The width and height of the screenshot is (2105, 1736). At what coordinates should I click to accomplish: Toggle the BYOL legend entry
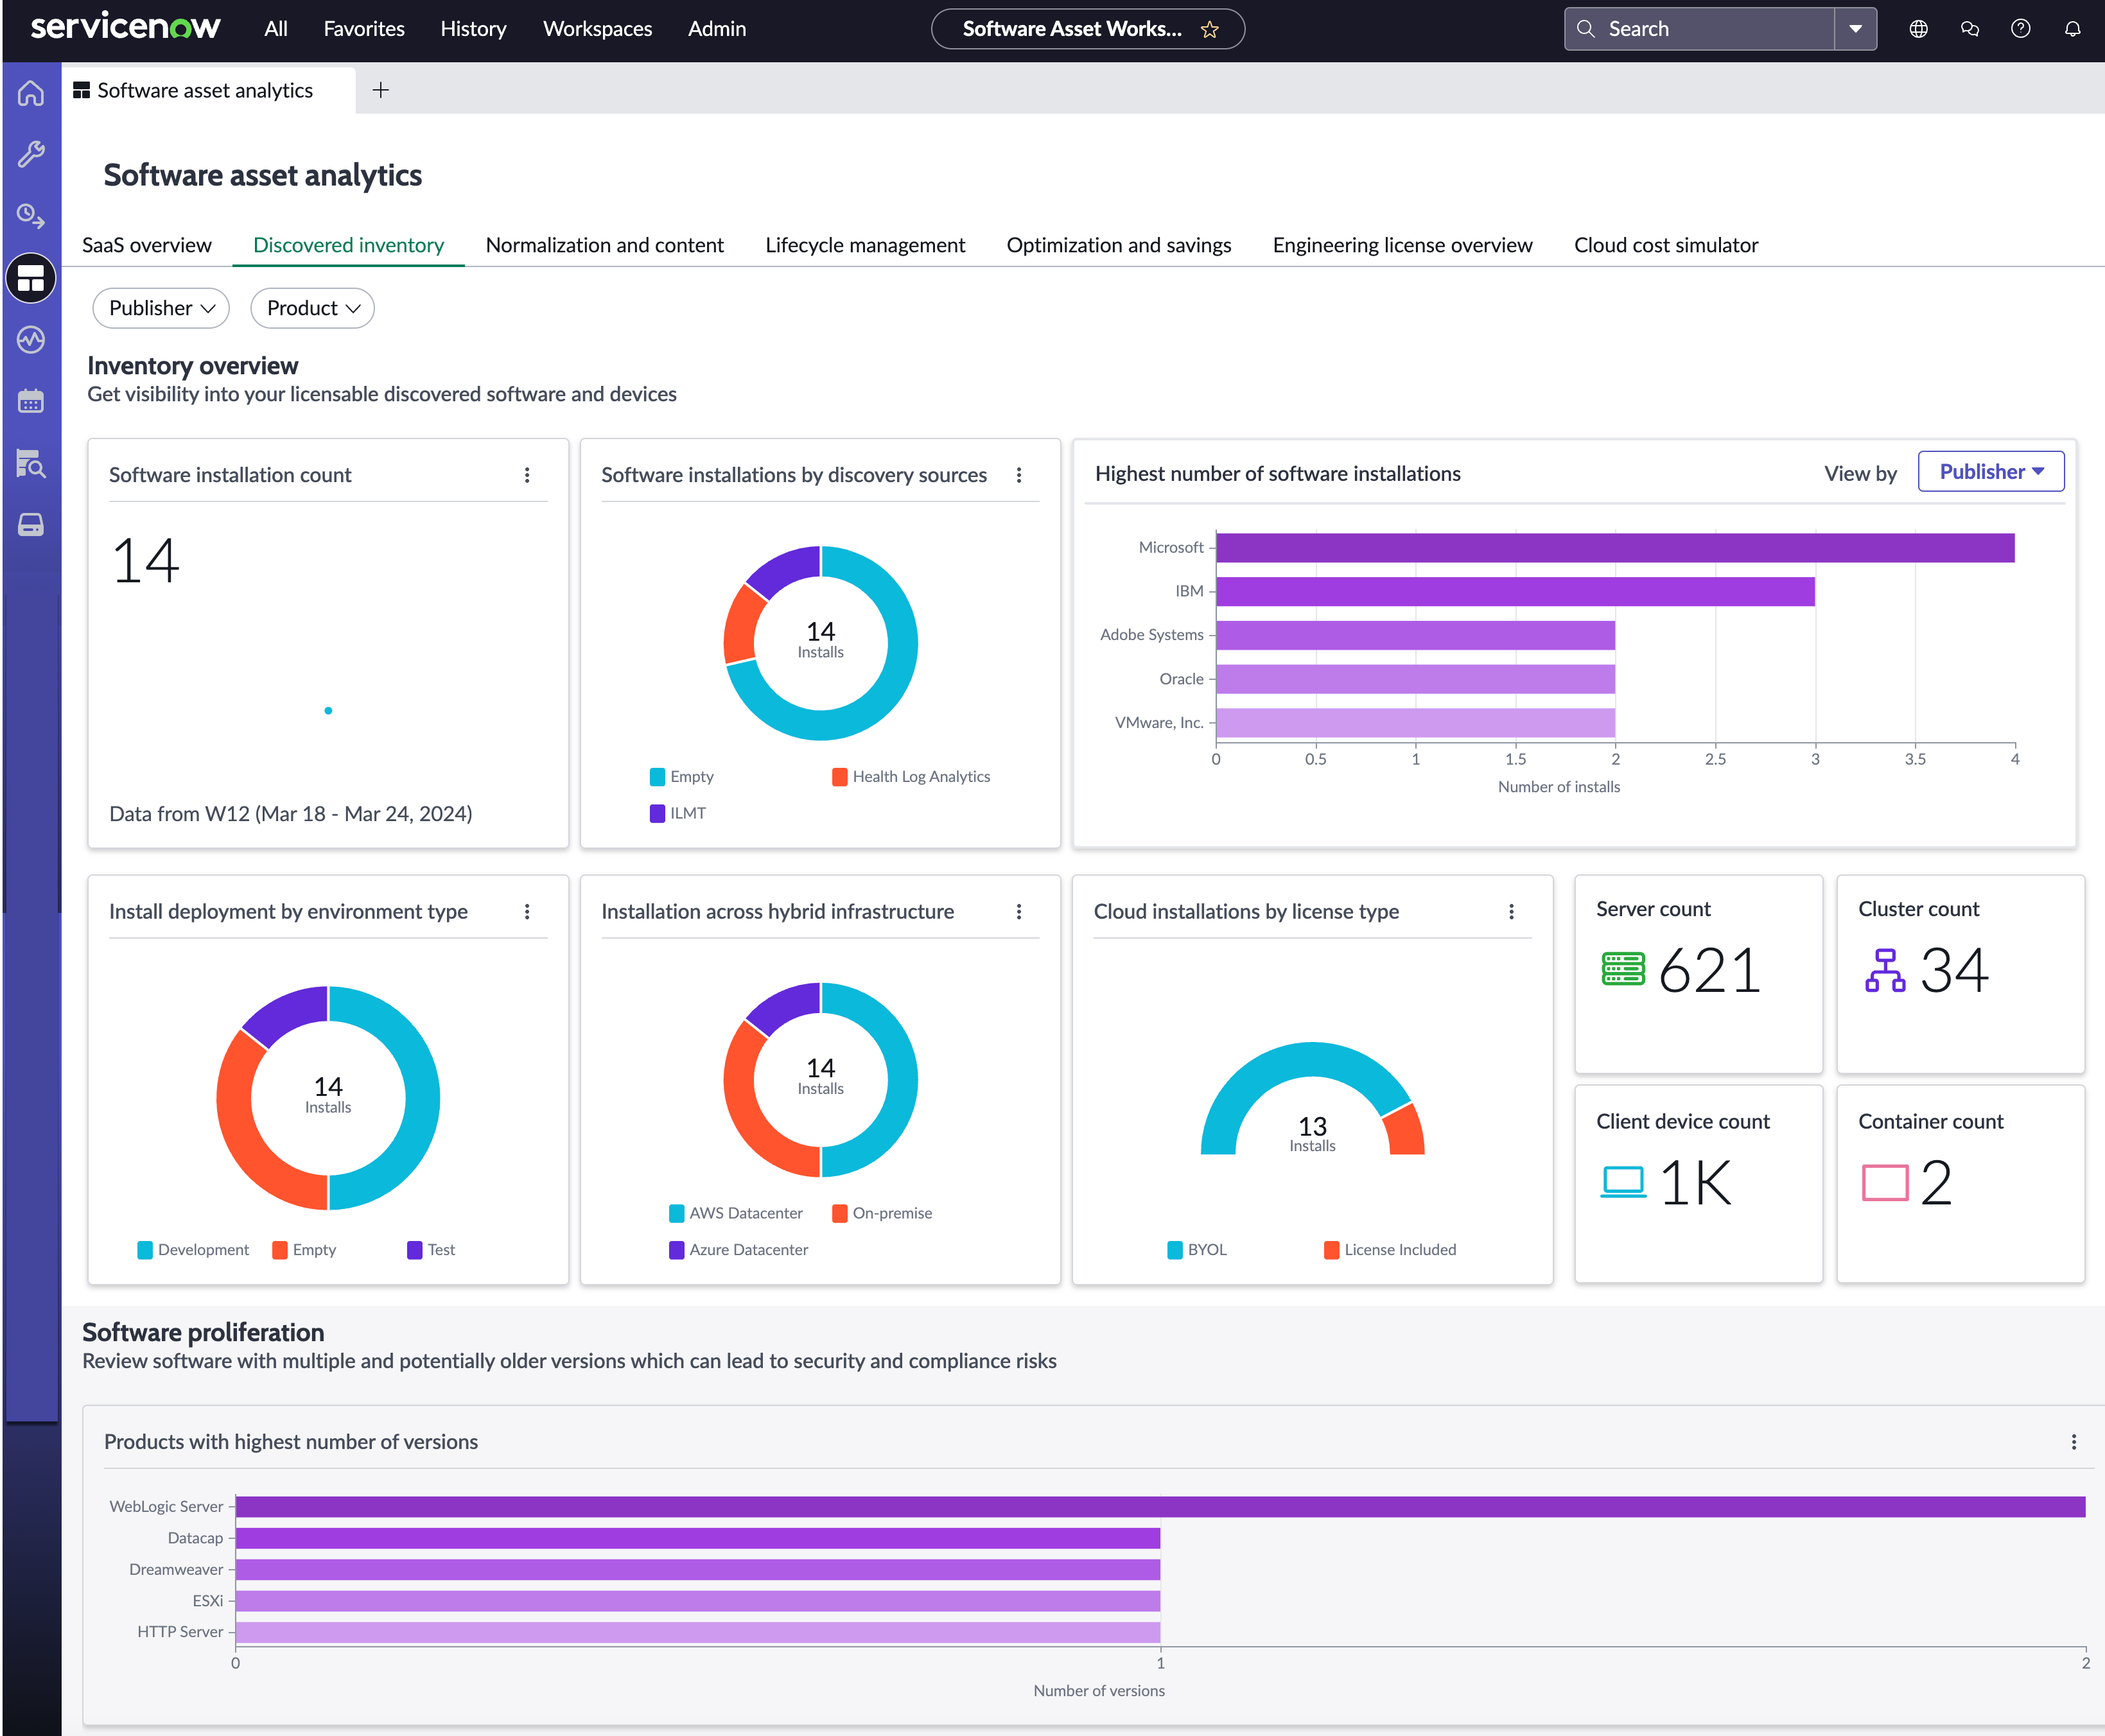(x=1197, y=1250)
